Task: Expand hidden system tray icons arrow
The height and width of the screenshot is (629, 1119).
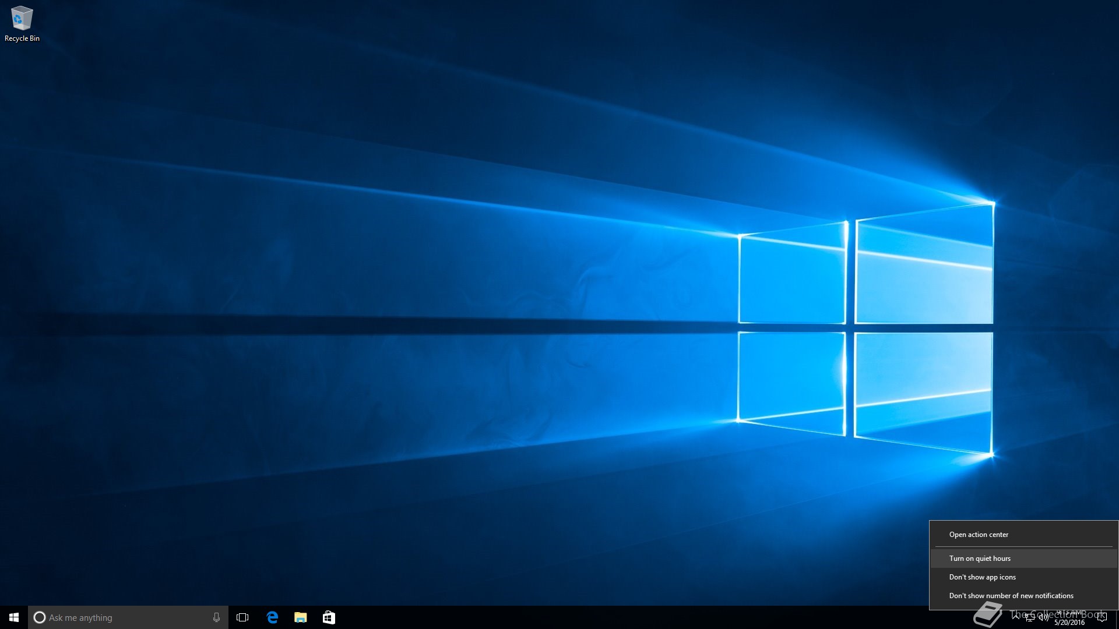Action: [1016, 617]
